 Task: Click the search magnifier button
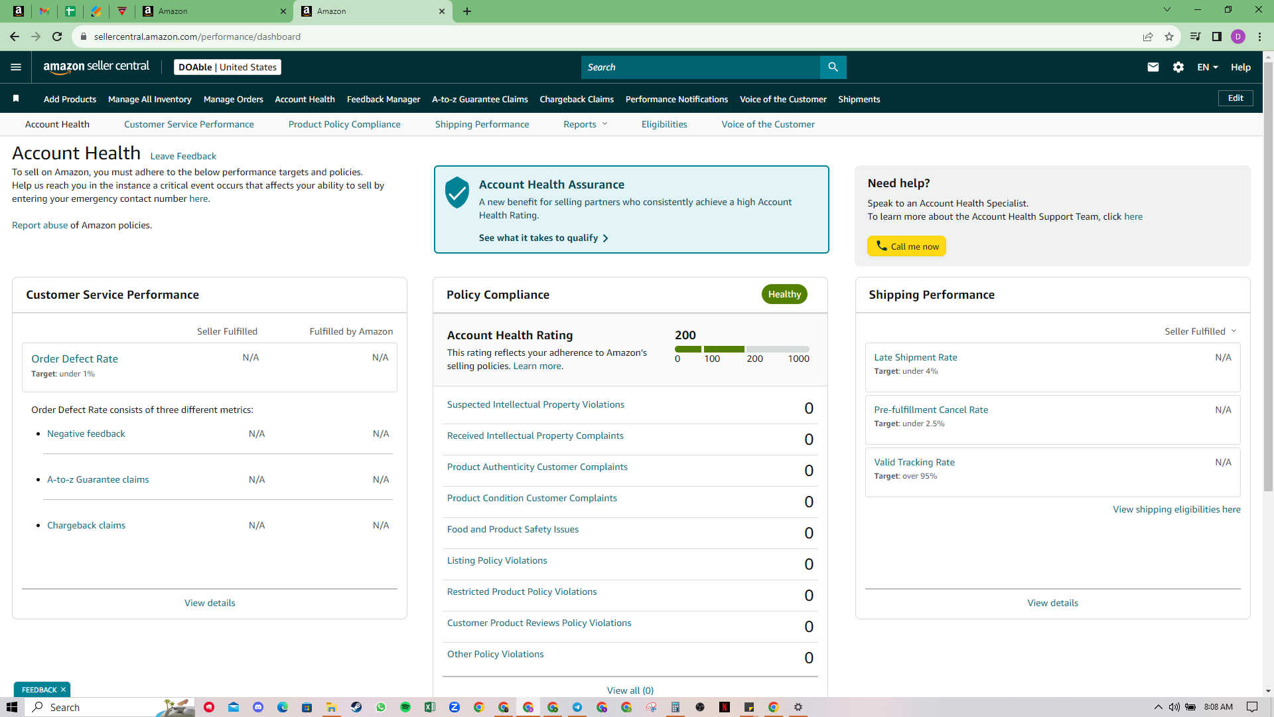pyautogui.click(x=833, y=67)
